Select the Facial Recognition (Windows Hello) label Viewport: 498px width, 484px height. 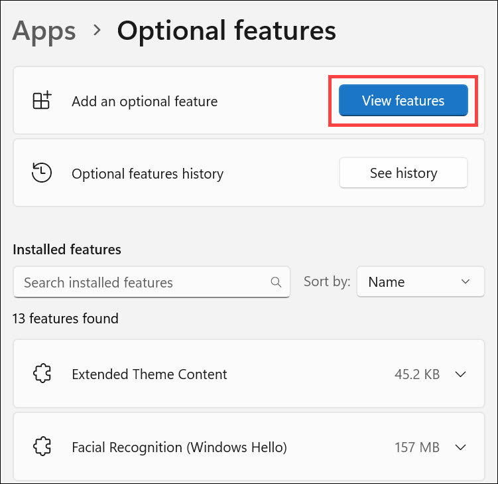coord(179,447)
